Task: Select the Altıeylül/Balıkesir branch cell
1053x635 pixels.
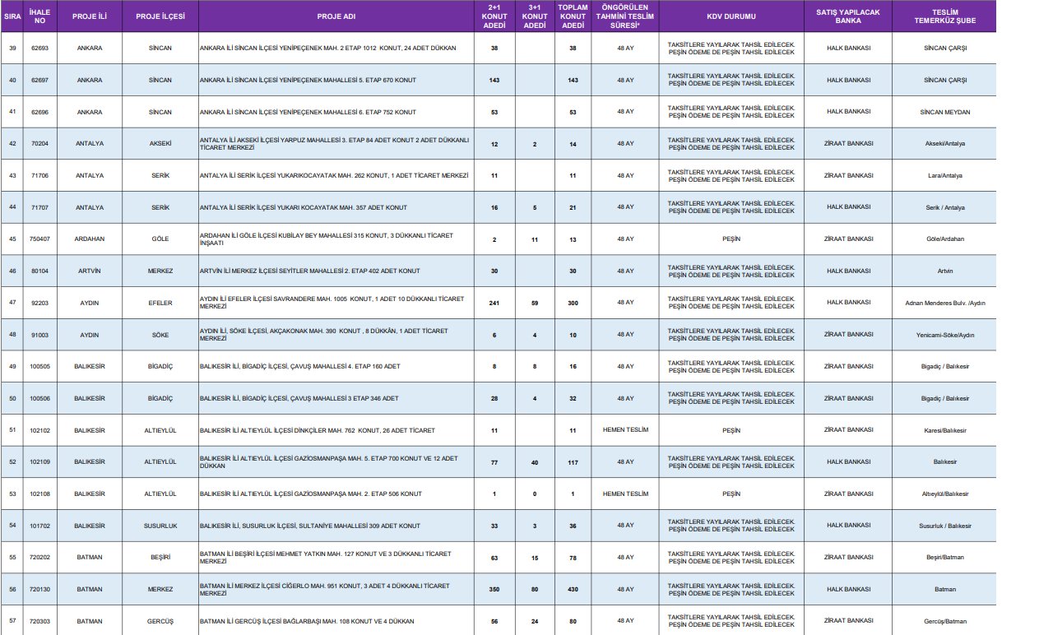Action: [x=945, y=494]
